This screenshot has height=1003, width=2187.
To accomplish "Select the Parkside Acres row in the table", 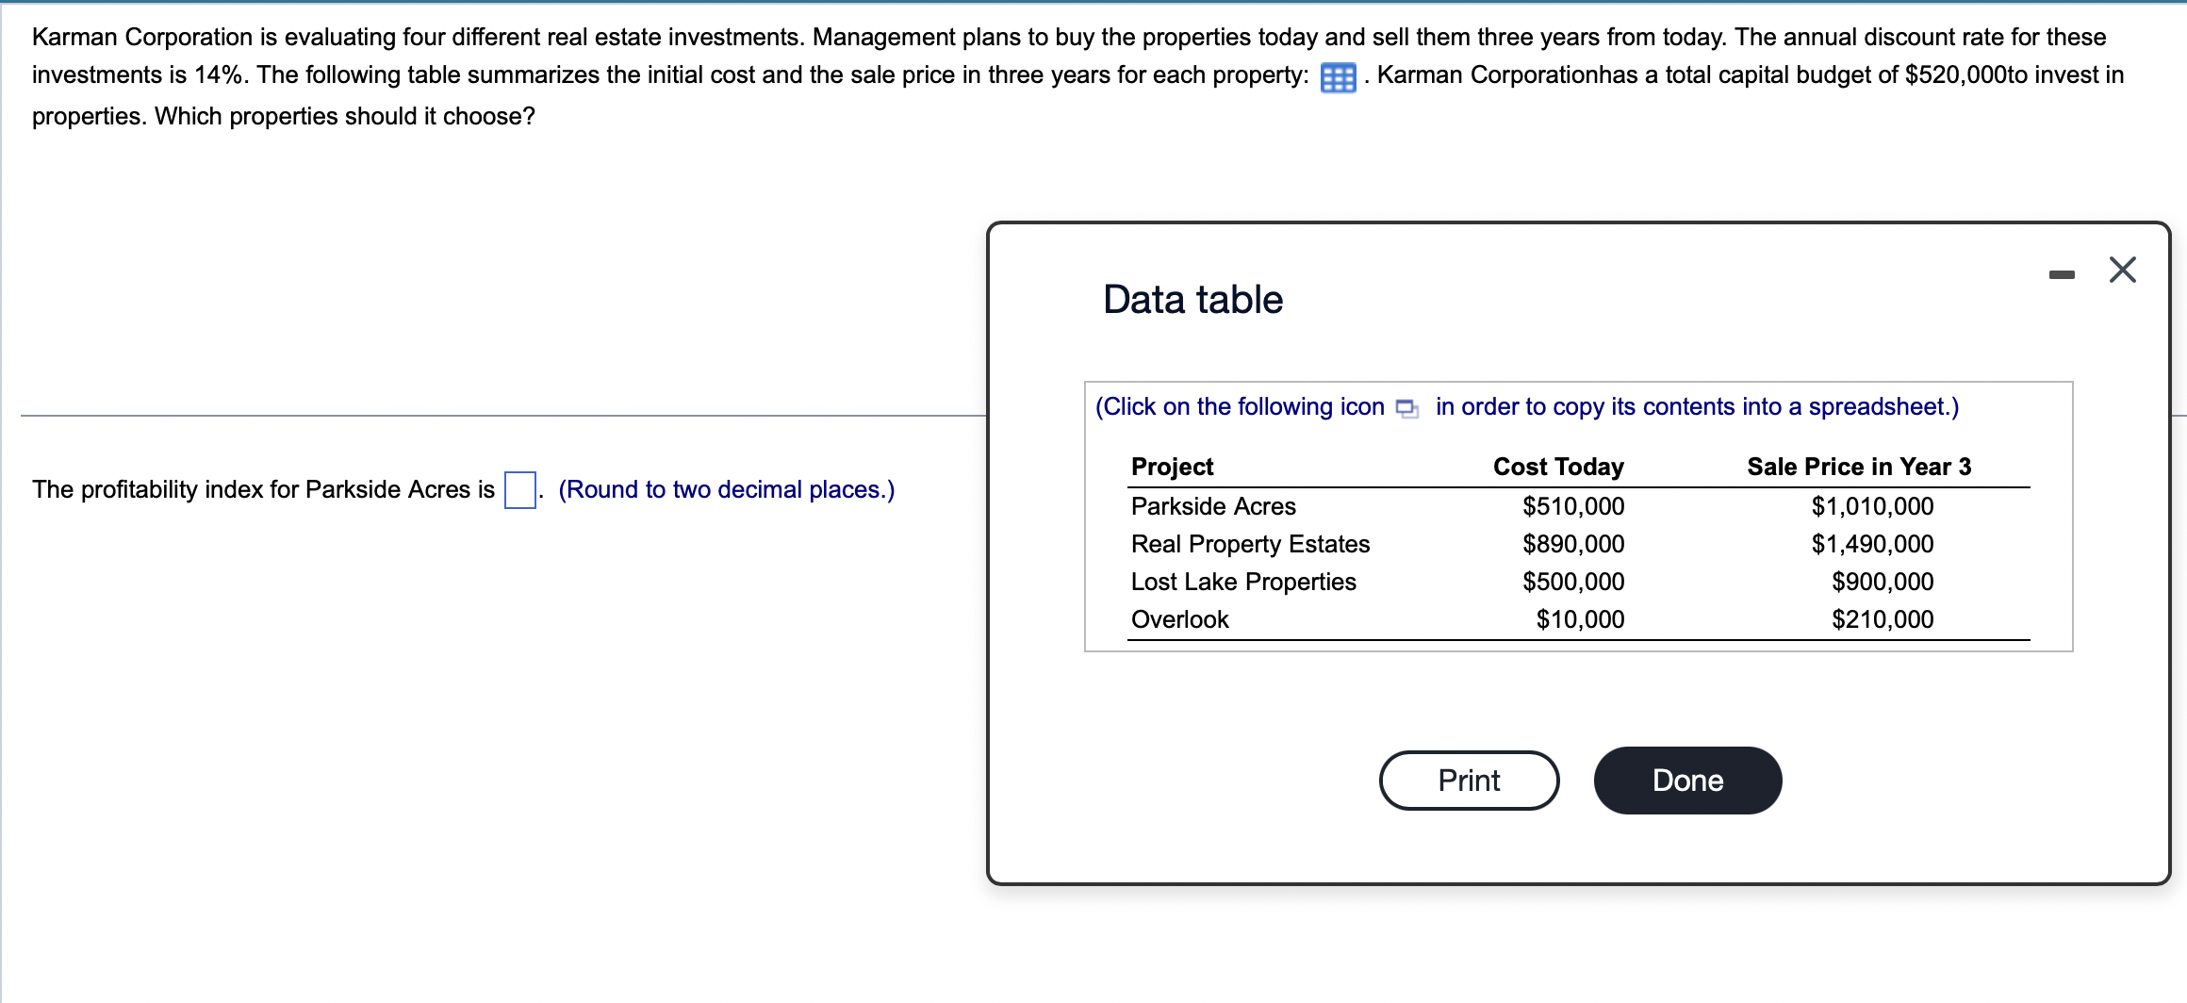I will click(x=1212, y=506).
